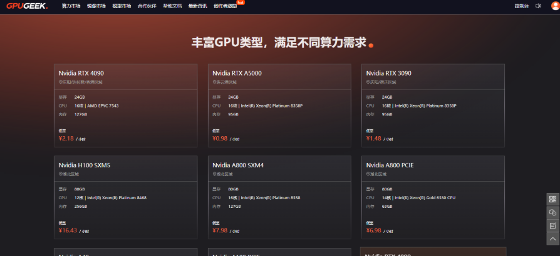Go to 合作伙伴 navigation item
560x256 pixels.
coord(147,6)
